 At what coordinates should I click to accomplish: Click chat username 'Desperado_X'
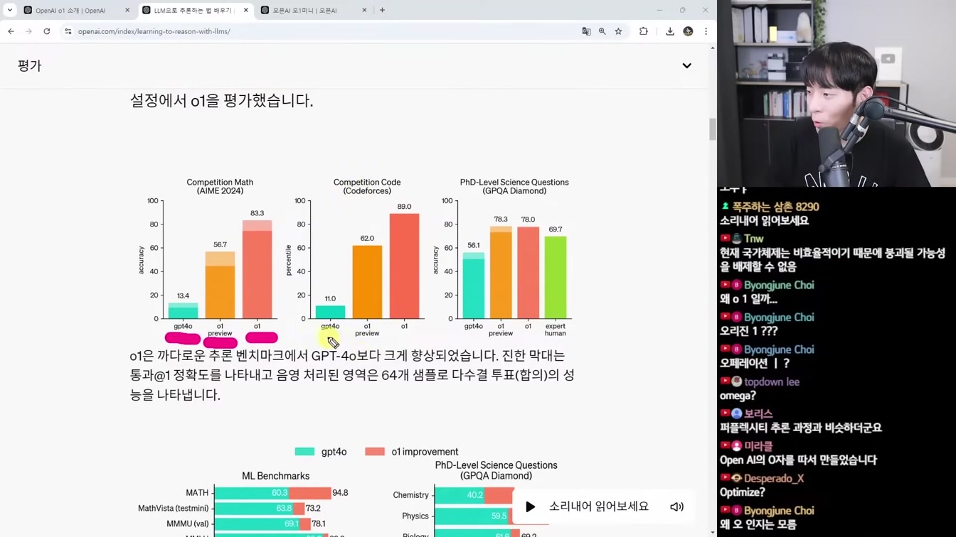coord(774,478)
